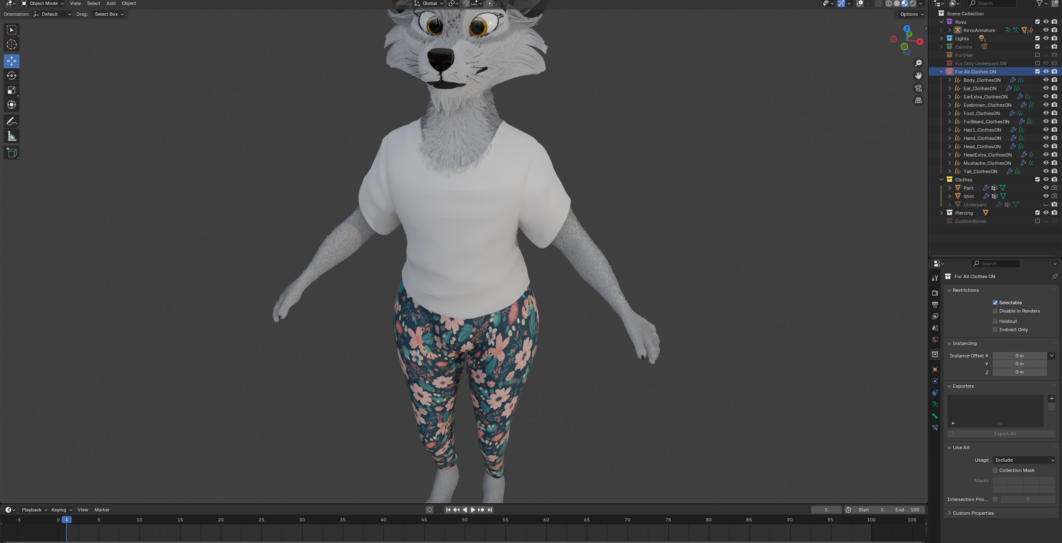Click the Instance Offset X field
The image size is (1062, 543).
[x=1019, y=356]
